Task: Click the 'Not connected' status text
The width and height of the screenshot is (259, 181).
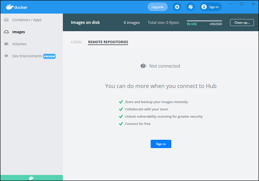Action: click(x=165, y=66)
